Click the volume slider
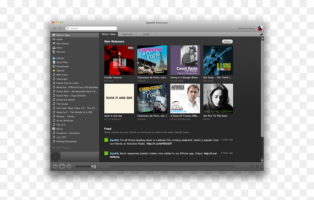Screen dimensions: 314x200 tap(84, 166)
